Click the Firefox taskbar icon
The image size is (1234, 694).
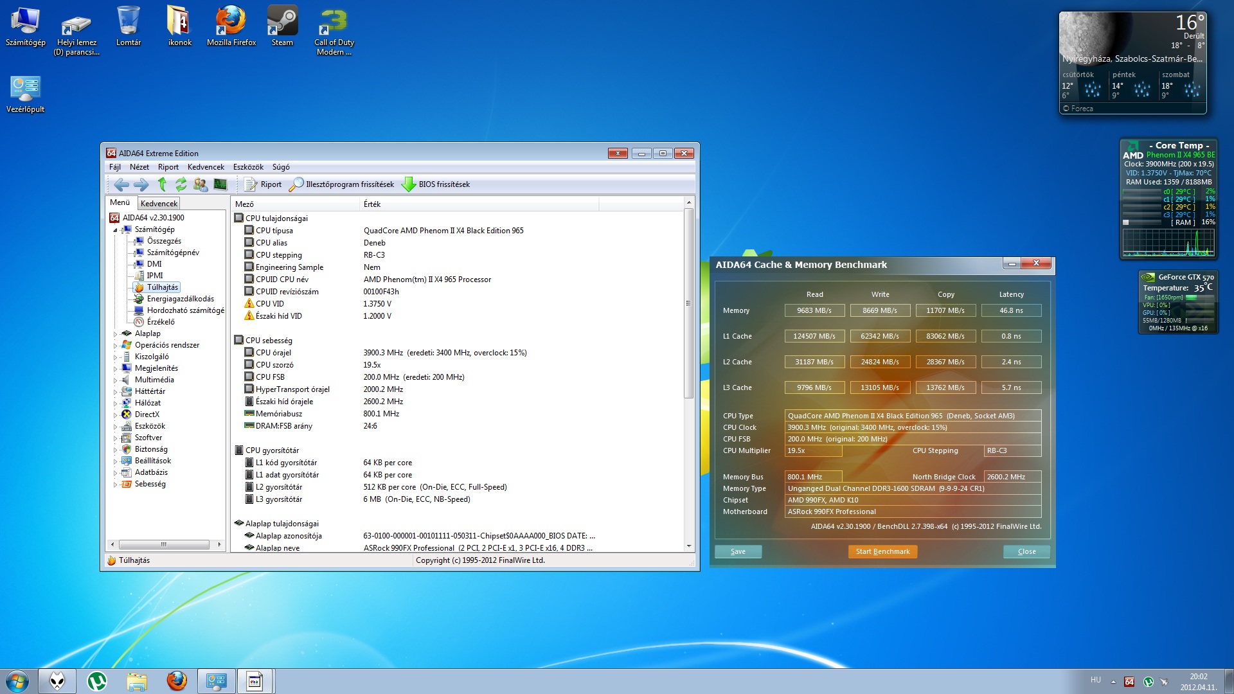(x=177, y=681)
